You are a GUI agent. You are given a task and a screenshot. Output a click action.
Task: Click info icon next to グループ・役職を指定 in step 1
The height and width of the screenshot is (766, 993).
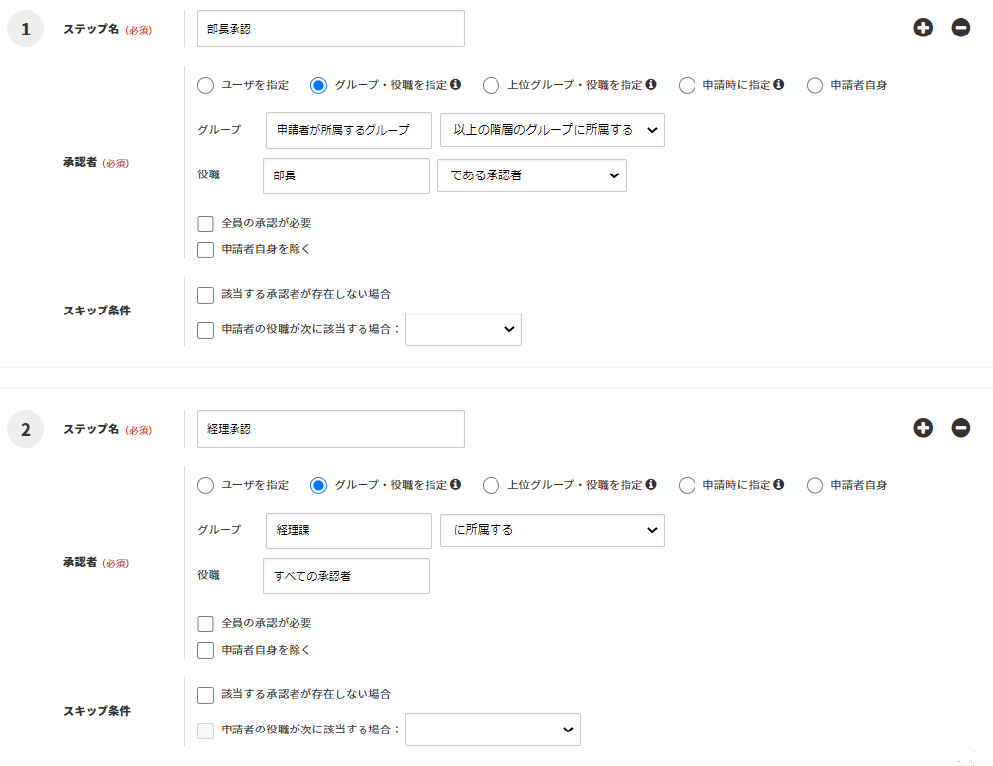456,85
